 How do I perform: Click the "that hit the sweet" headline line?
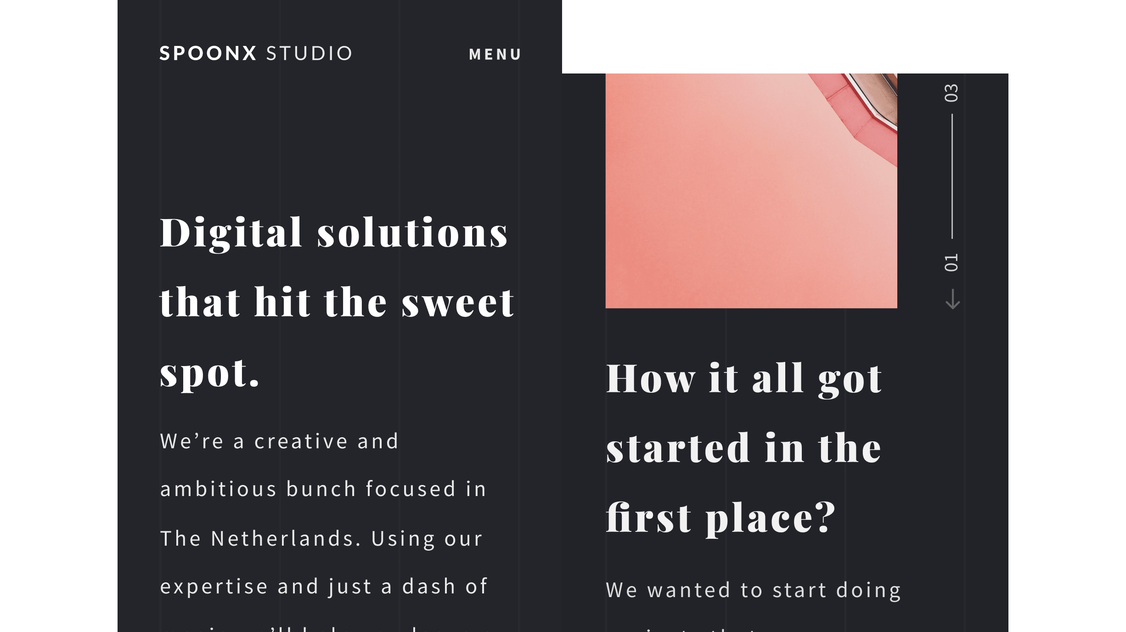[337, 302]
